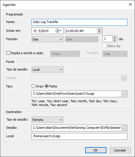Click the destination Local path field
The width and height of the screenshot is (135, 157).
pos(80,136)
